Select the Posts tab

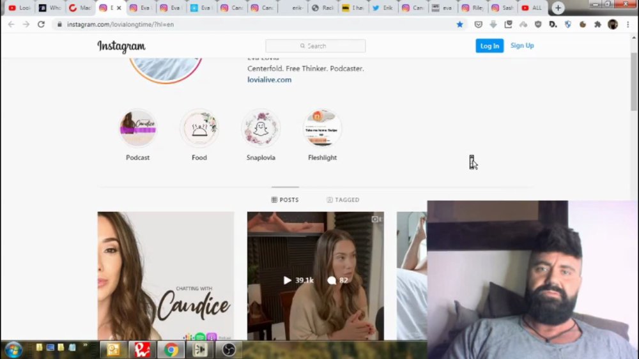(285, 200)
